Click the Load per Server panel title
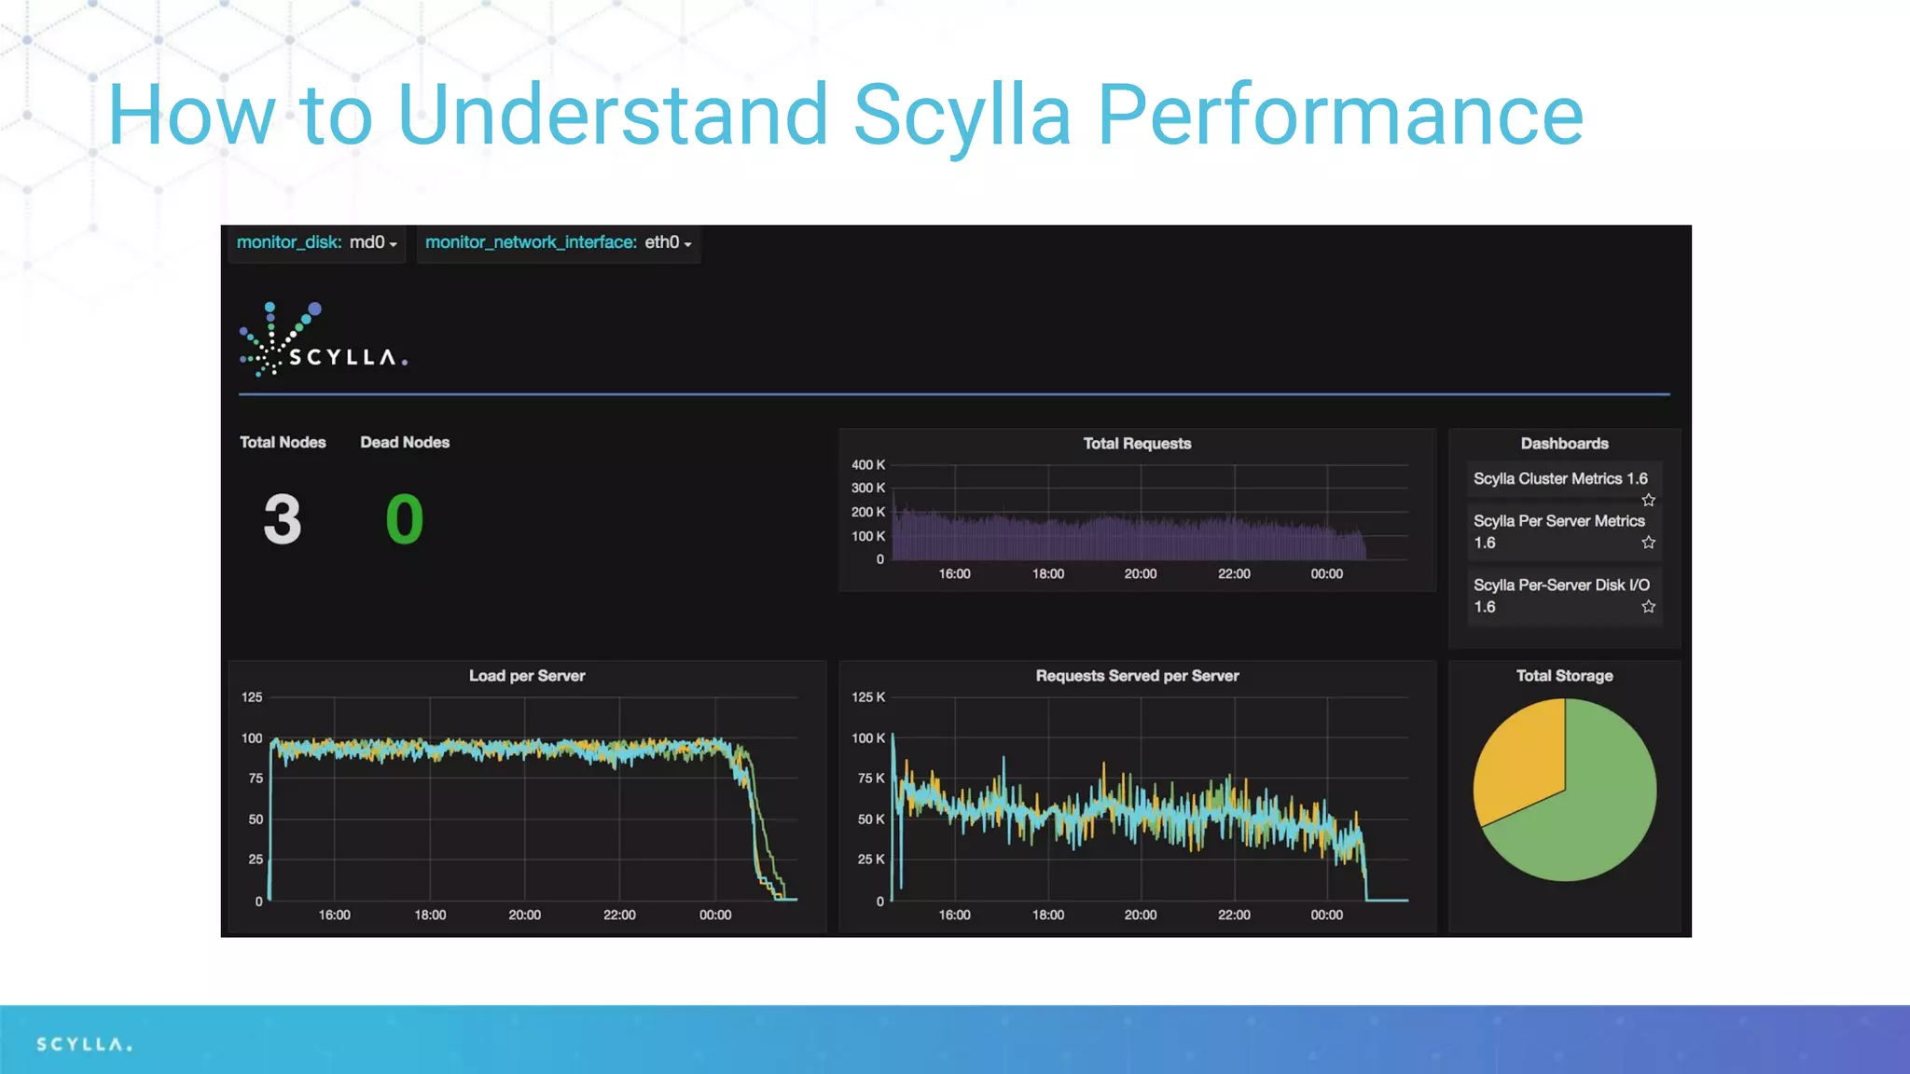1910x1074 pixels. pos(526,676)
